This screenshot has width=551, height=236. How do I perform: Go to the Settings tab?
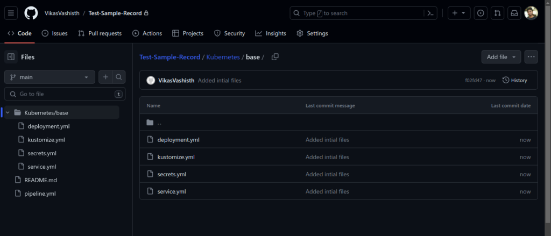[312, 33]
